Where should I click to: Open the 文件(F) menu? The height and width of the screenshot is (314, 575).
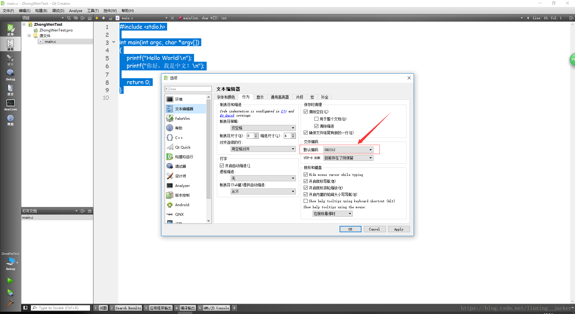point(8,10)
